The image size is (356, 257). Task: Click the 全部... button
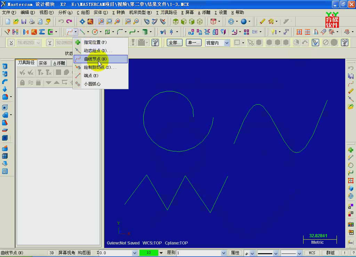[x=175, y=43]
